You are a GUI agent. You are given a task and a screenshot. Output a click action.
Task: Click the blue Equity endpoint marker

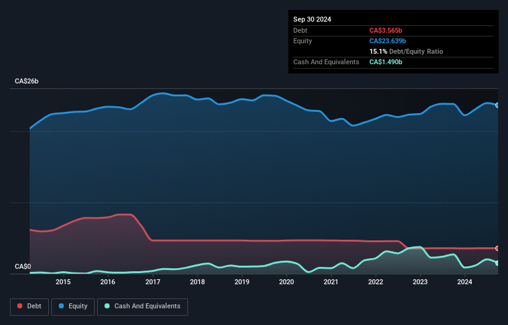pos(497,106)
